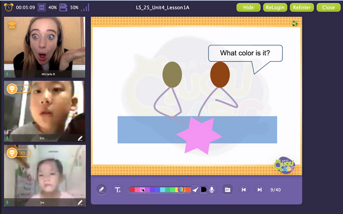Screen dimensions: 343x214
Task: Advance to the next slide
Action: point(259,190)
